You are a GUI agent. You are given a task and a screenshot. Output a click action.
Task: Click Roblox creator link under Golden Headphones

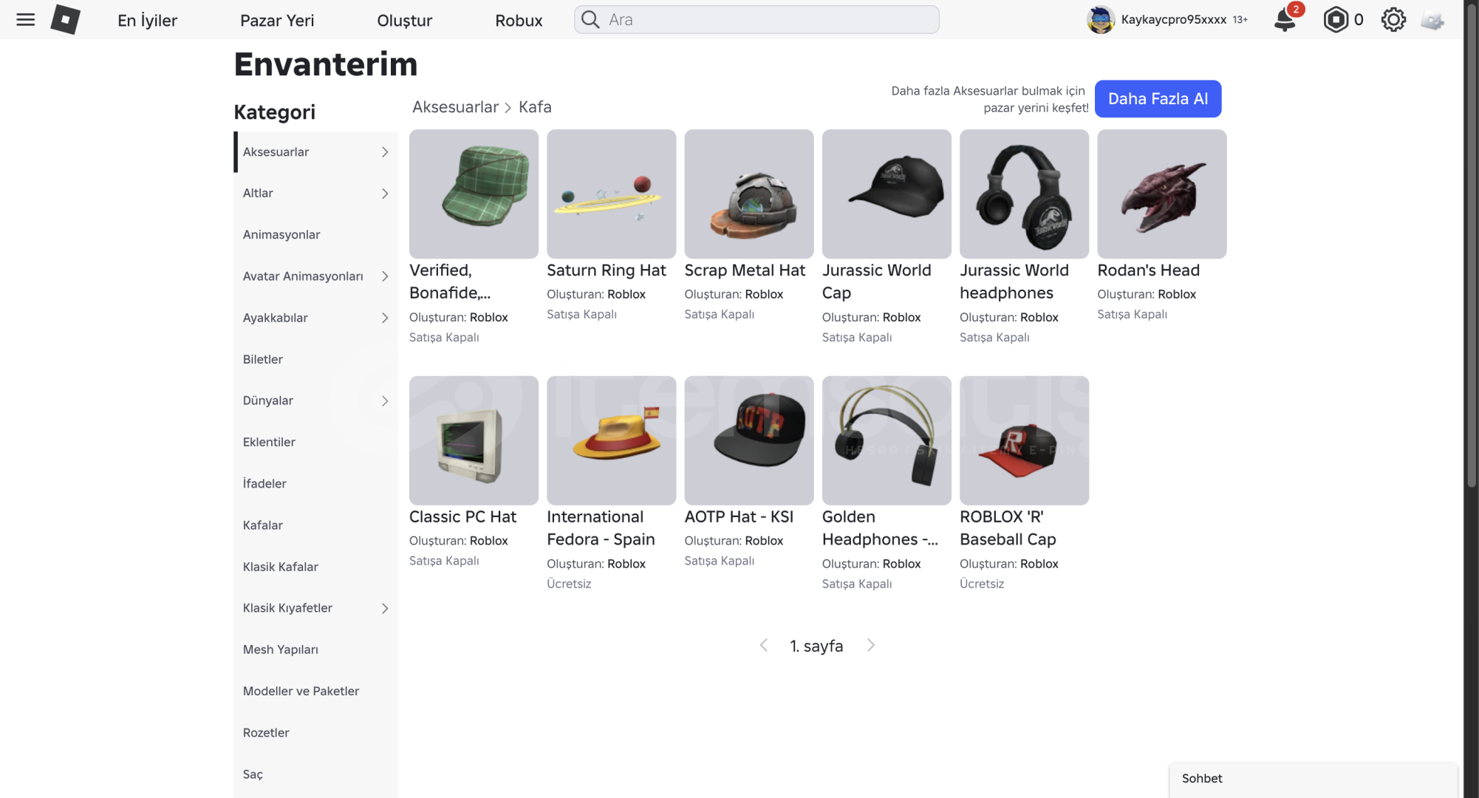901,564
